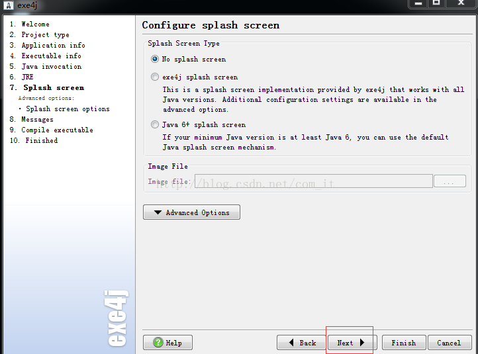The height and width of the screenshot is (354, 478).
Task: Open the Messages step
Action: (37, 119)
